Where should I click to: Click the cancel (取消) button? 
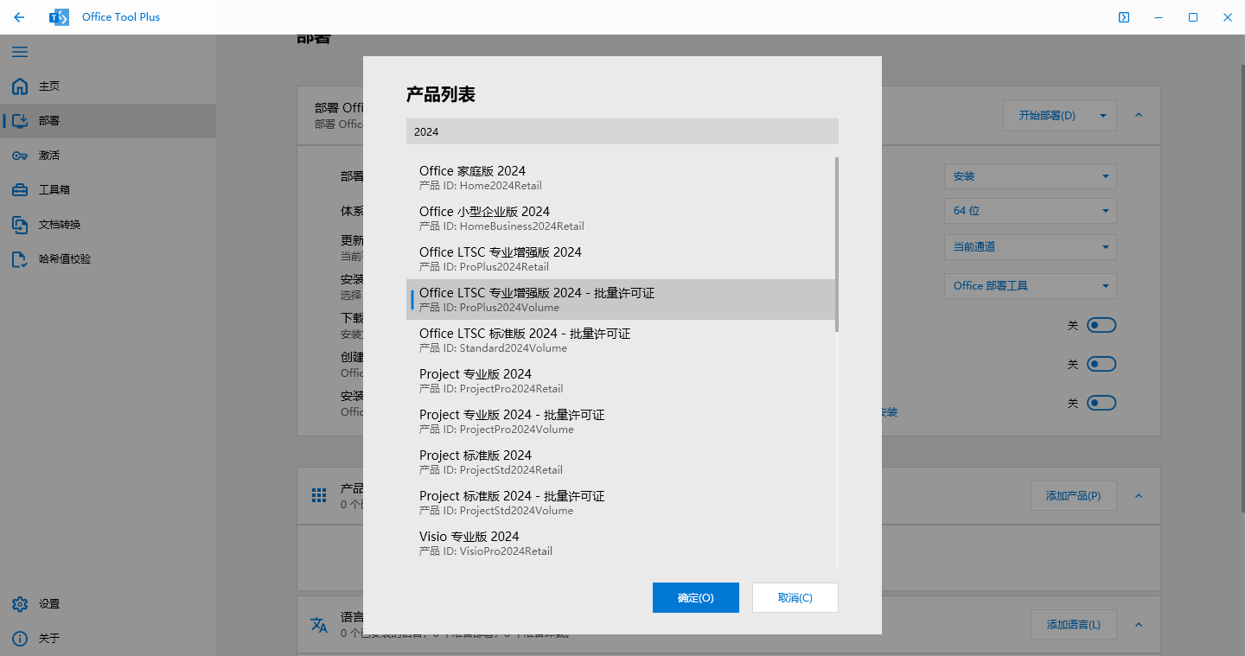pos(795,598)
